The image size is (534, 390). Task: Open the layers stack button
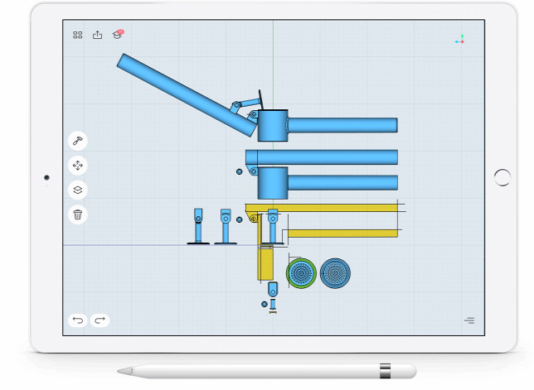point(78,190)
